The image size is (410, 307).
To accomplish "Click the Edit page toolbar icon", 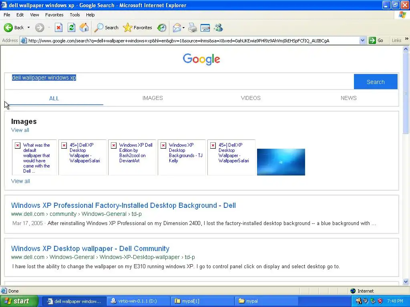I will point(205,28).
